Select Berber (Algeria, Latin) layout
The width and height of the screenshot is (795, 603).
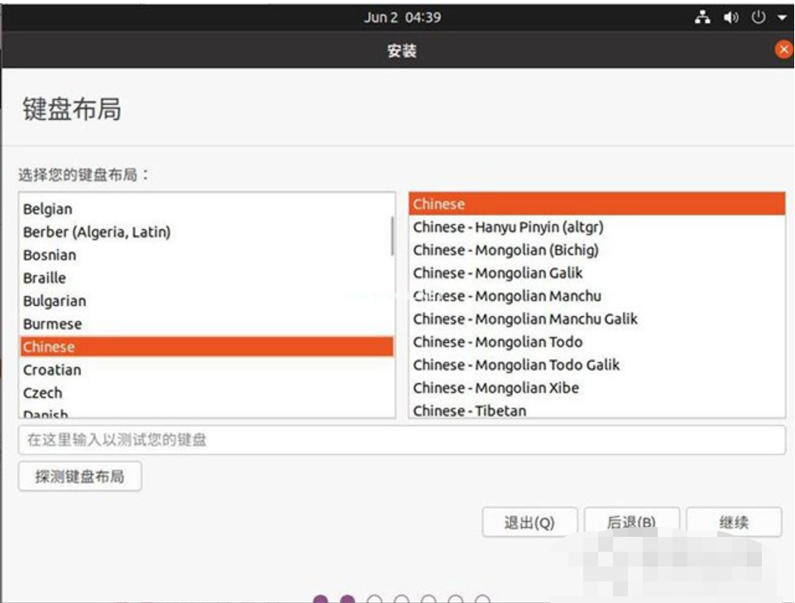[x=97, y=232]
